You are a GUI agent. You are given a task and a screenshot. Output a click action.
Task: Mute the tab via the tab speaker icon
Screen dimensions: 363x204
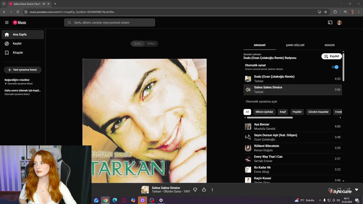44,4
